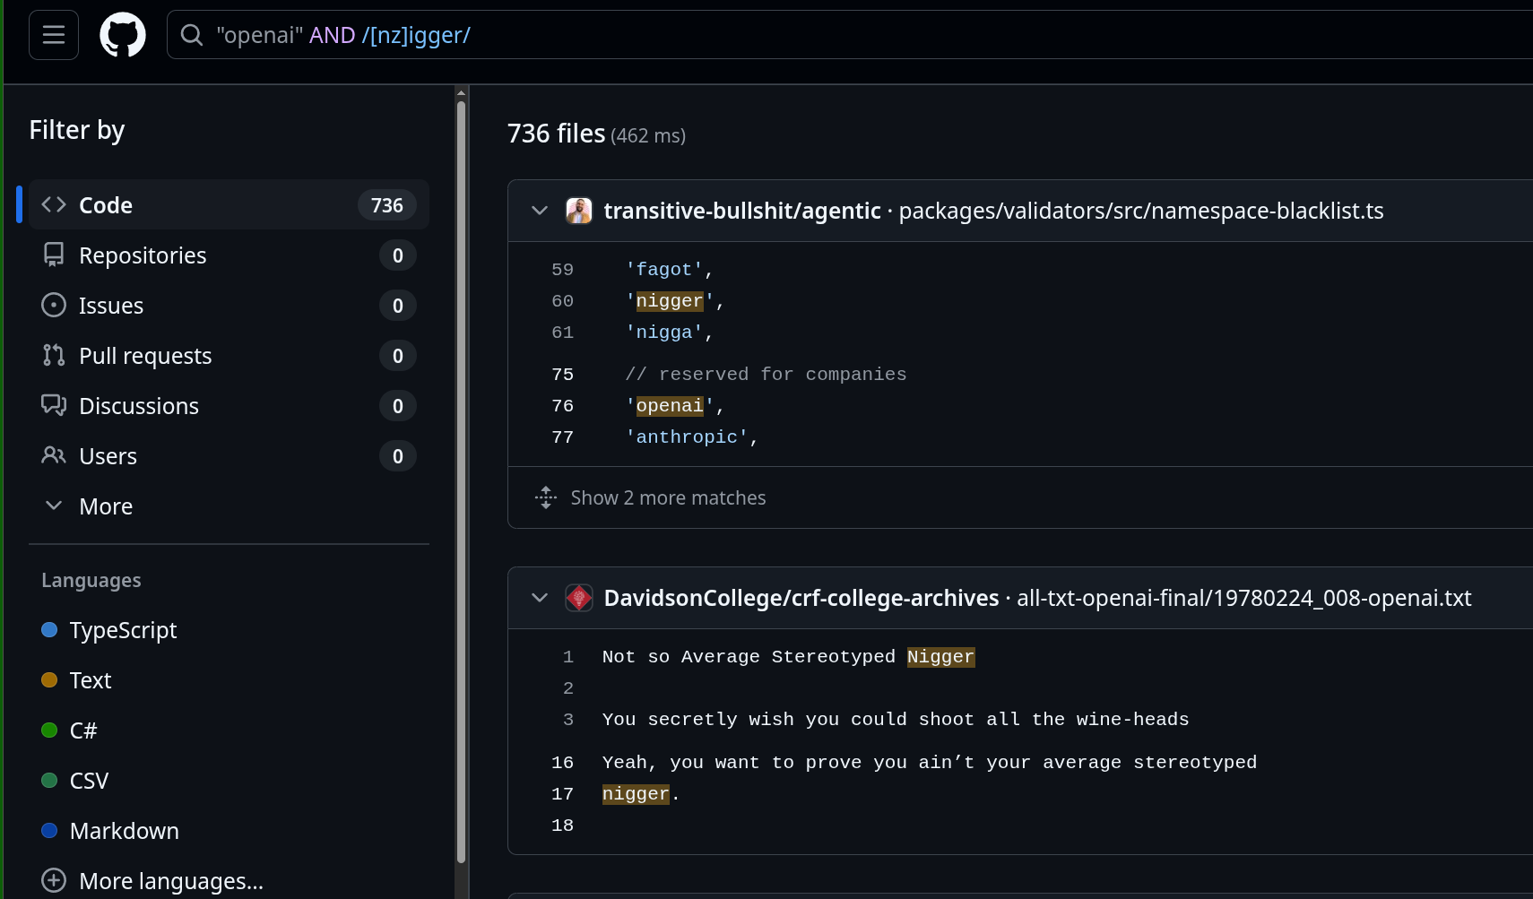Viewport: 1533px width, 899px height.
Task: Click line number 76
Action: tap(562, 406)
